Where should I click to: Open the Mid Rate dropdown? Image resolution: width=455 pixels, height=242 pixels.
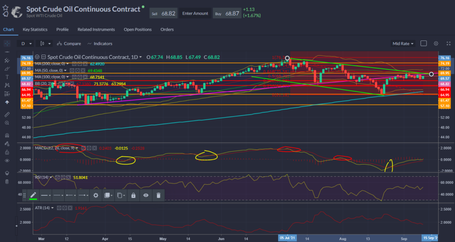point(403,44)
